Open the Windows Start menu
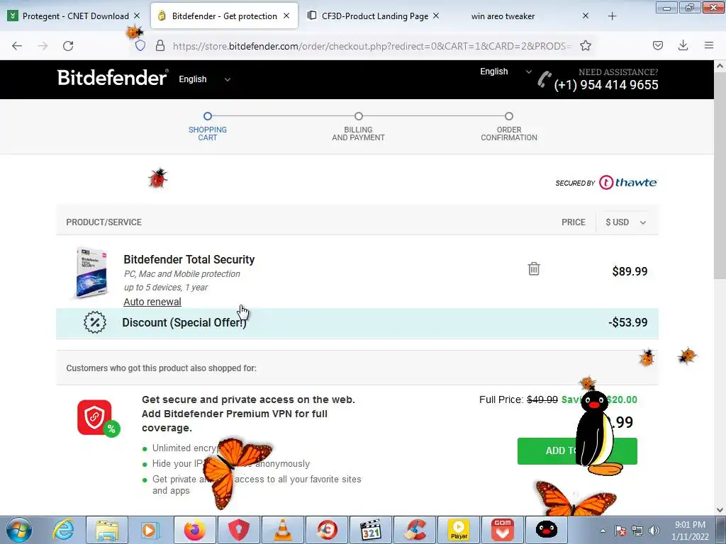 [x=19, y=530]
